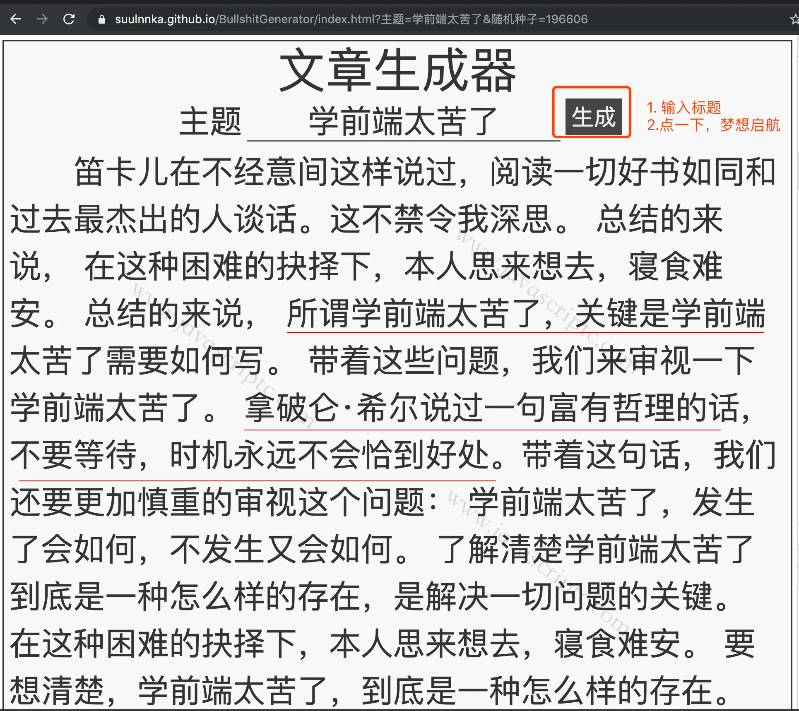
Task: Navigate back using the browser back arrow
Action: click(16, 19)
